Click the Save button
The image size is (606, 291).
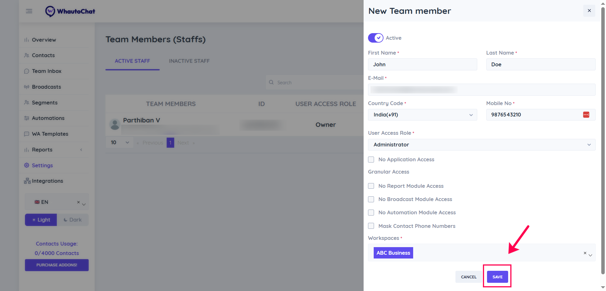pos(497,277)
